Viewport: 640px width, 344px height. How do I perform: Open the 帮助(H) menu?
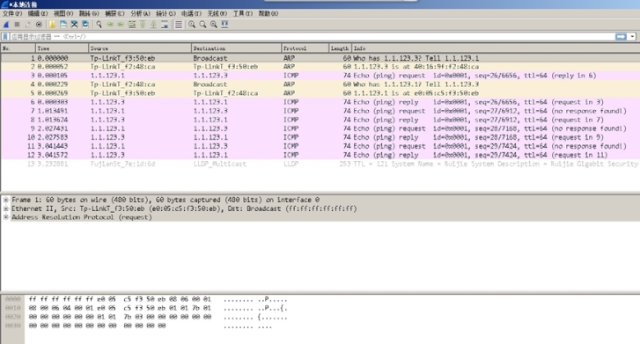click(x=269, y=13)
